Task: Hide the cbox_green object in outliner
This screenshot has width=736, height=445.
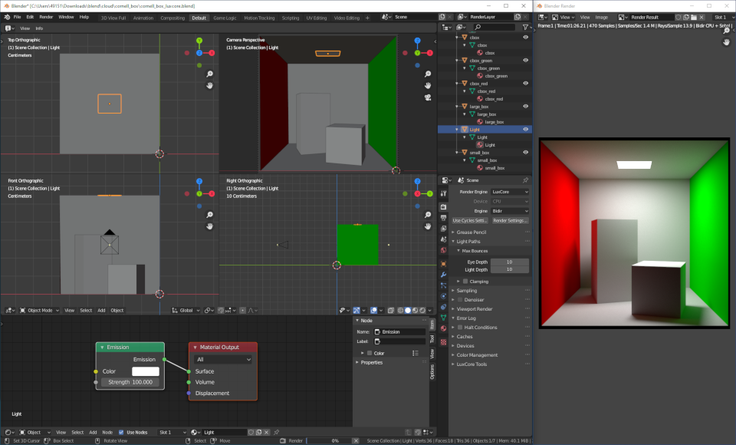Action: pyautogui.click(x=526, y=61)
